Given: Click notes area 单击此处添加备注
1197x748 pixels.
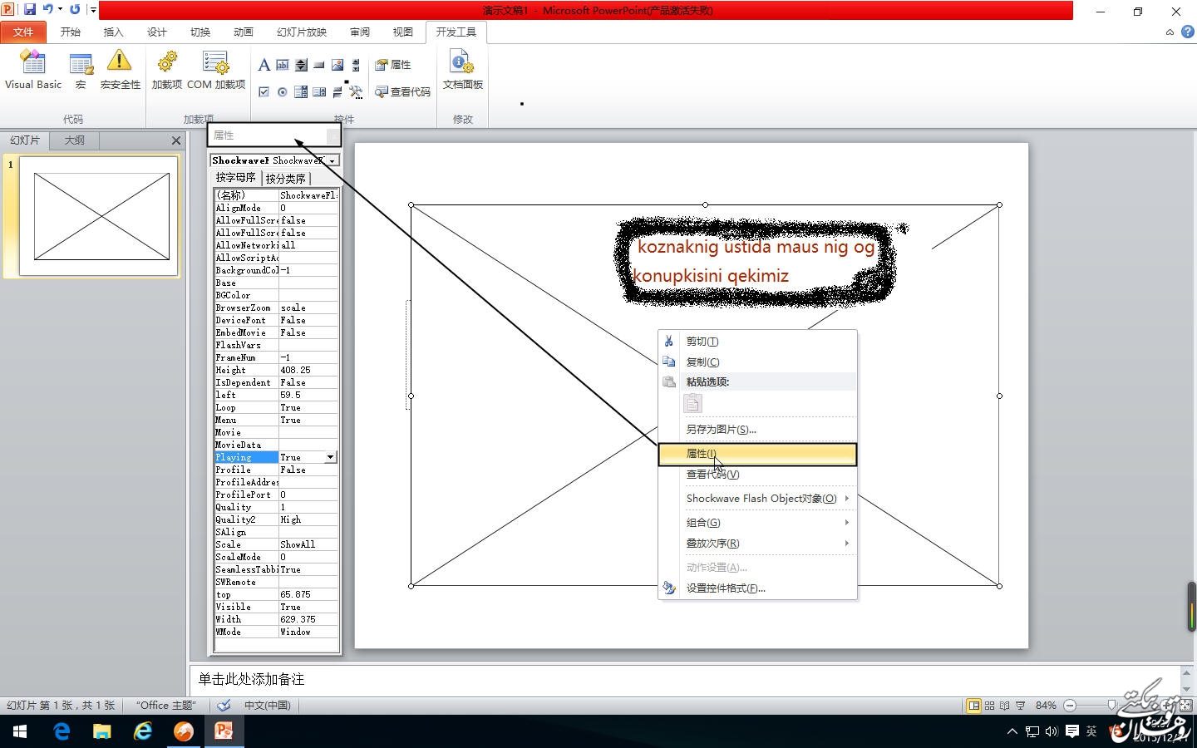Looking at the screenshot, I should pyautogui.click(x=251, y=679).
